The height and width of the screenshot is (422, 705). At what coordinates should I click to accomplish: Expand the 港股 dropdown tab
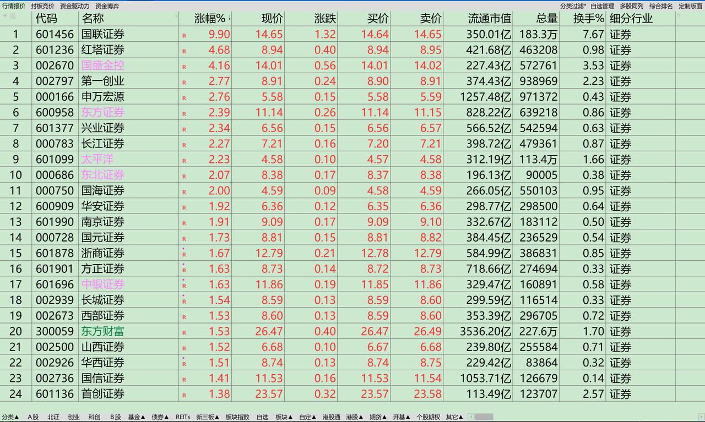tap(355, 417)
